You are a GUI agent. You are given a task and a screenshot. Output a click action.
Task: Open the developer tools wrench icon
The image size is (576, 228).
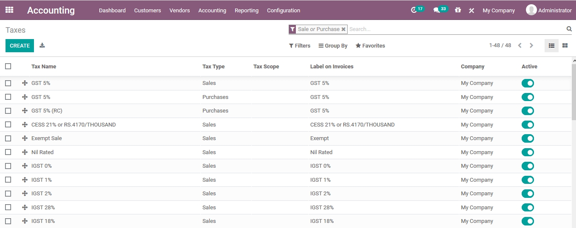coord(471,11)
